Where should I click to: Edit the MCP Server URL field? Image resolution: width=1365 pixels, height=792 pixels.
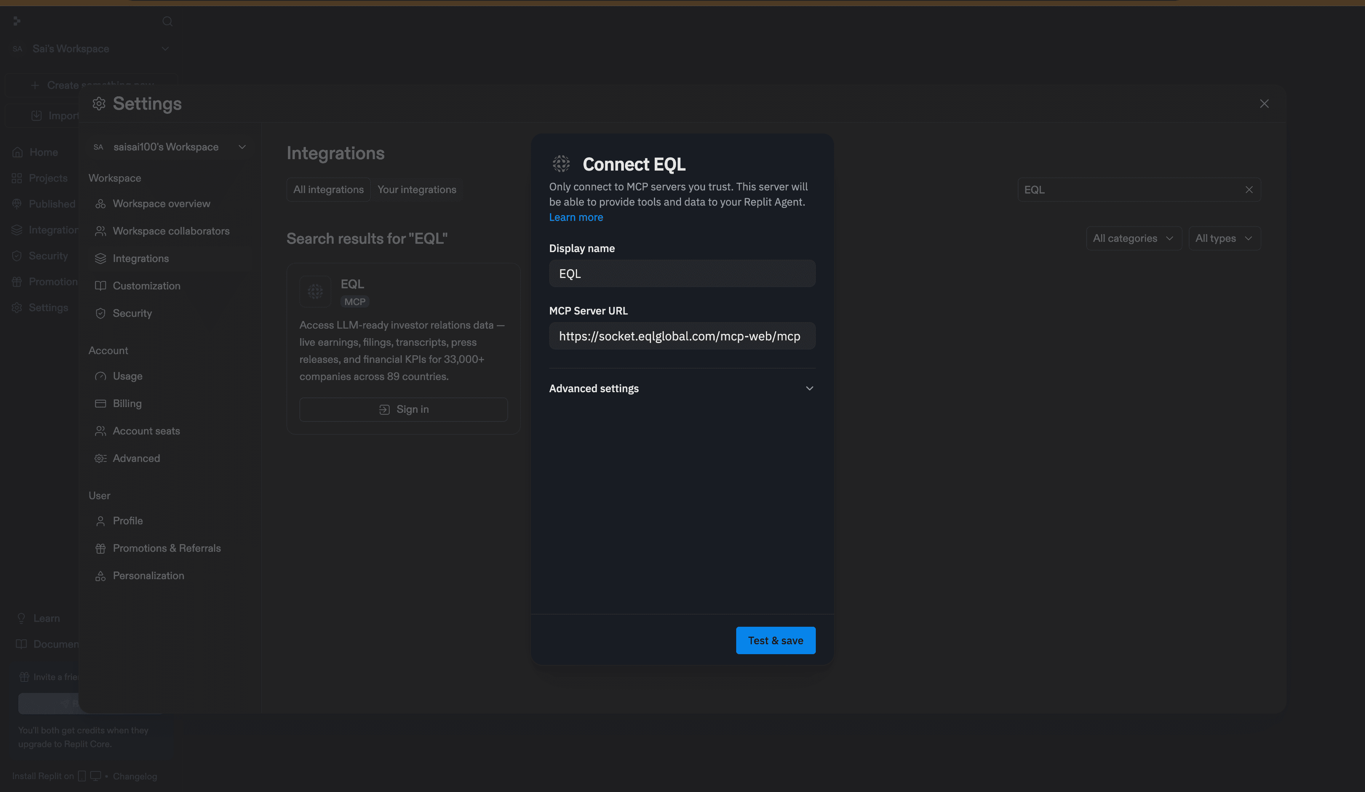click(682, 336)
